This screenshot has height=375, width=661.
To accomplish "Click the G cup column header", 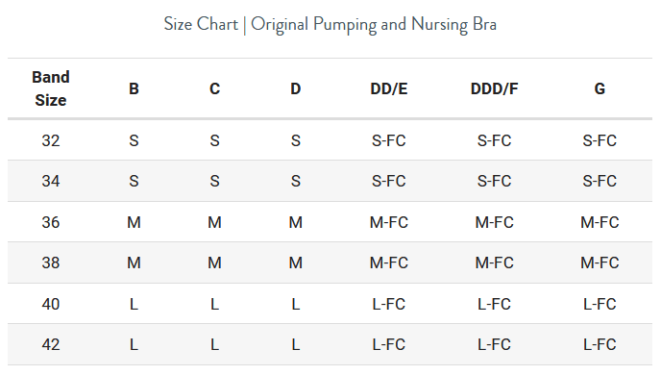I will click(x=600, y=88).
